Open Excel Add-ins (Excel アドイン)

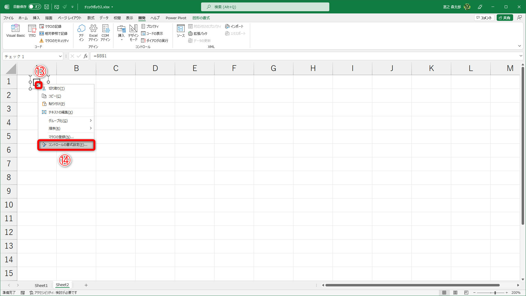pos(93,33)
